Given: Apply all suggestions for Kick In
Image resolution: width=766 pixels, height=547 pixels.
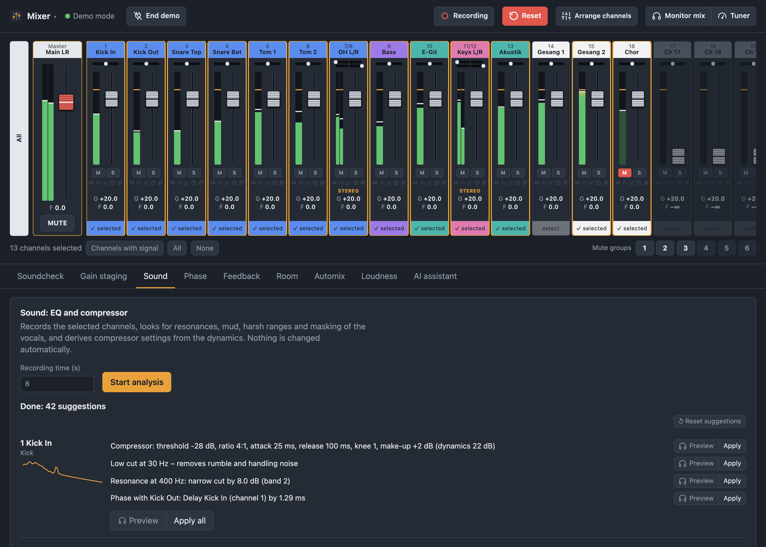Looking at the screenshot, I should tap(190, 521).
